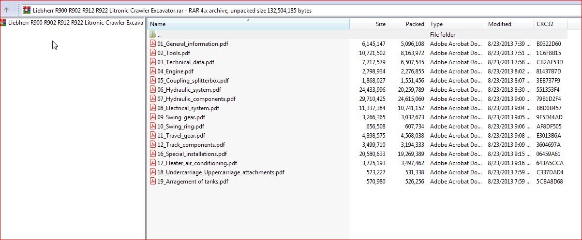Click PDF icon of 10_Swing_ring.pdf
The height and width of the screenshot is (240, 582).
click(153, 127)
